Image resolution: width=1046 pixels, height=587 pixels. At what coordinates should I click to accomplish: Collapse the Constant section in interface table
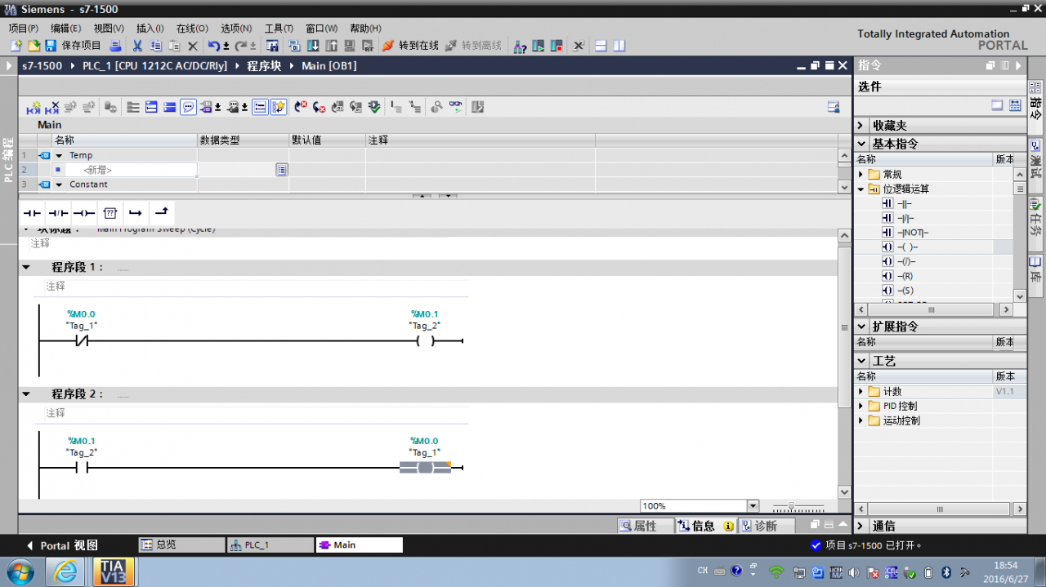pyautogui.click(x=60, y=185)
